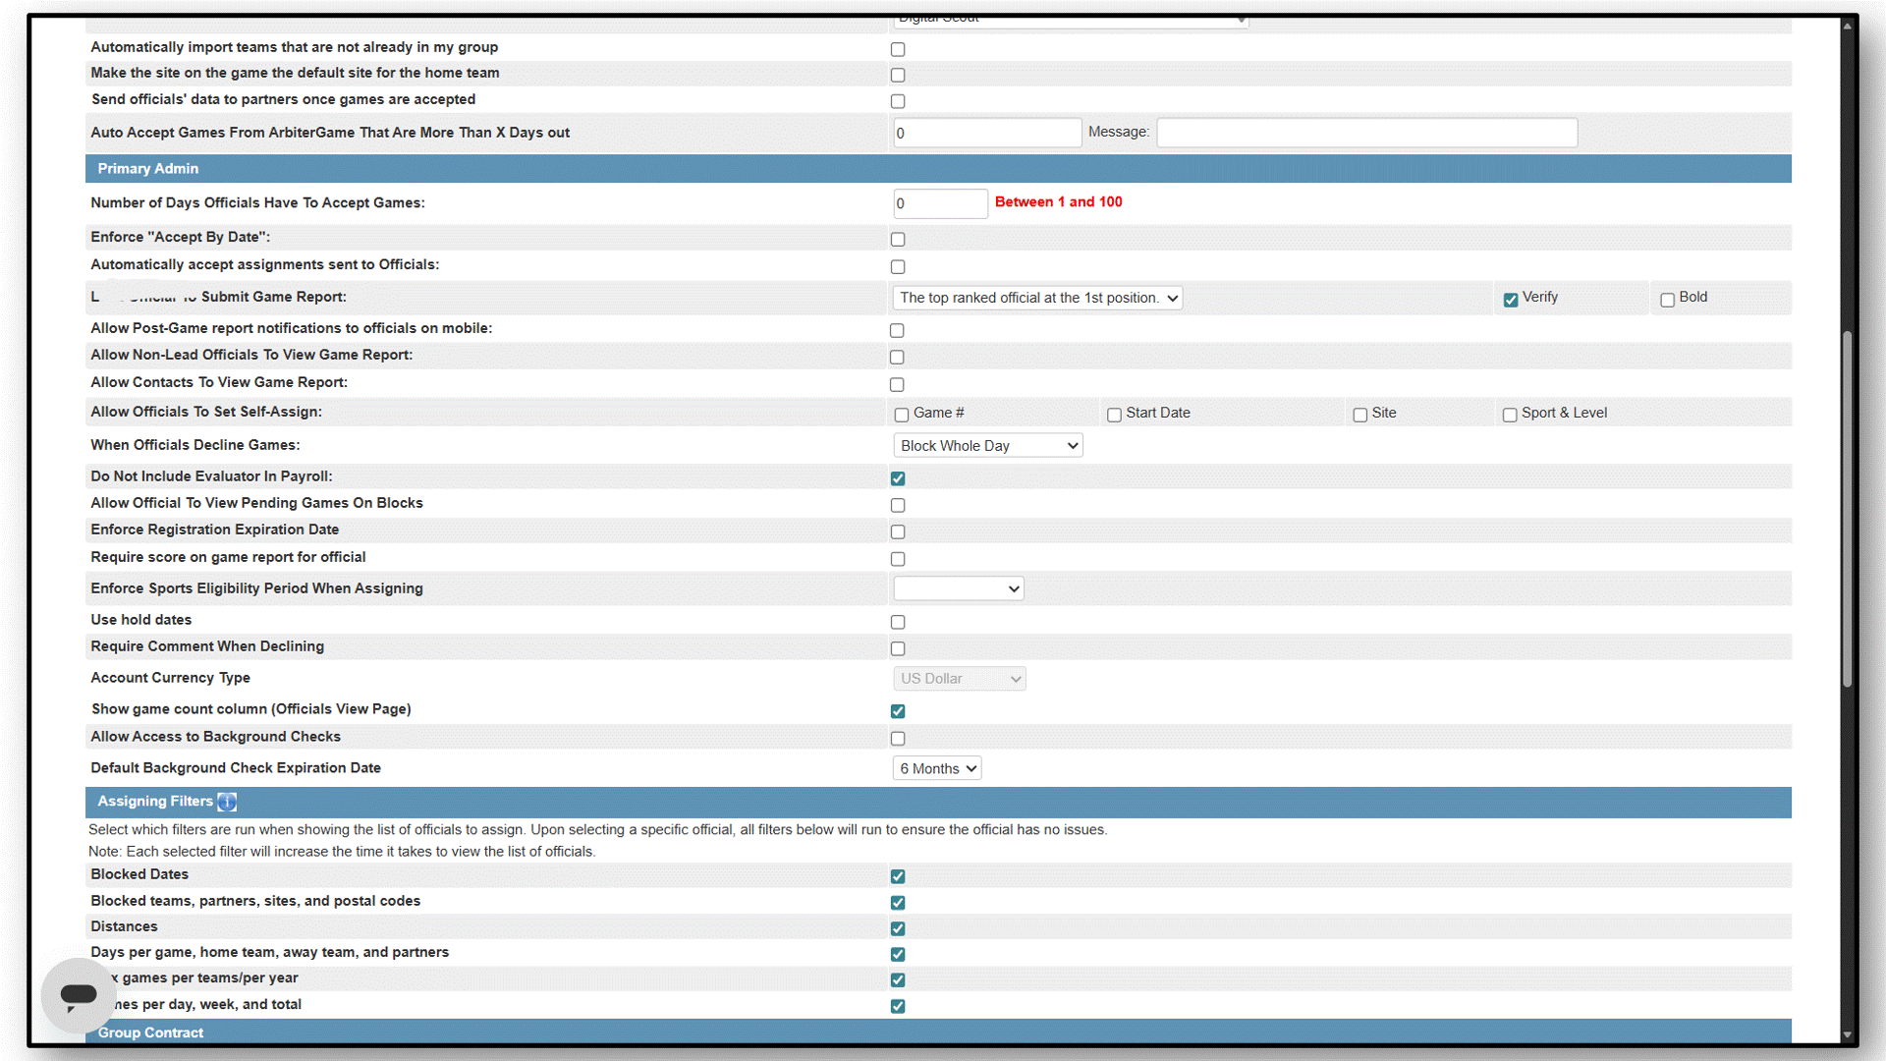Screen dimensions: 1886x1061
Task: Open the Block Whole Day dropdown
Action: [x=988, y=446]
